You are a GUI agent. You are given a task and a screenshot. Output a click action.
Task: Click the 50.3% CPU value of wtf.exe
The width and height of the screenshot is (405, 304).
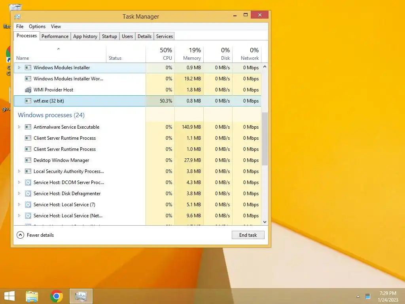click(x=166, y=101)
